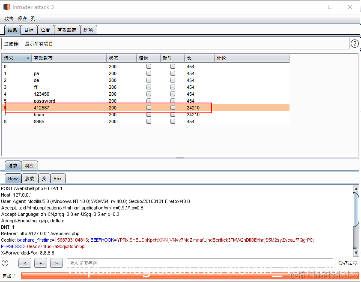This screenshot has width=361, height=282.
Task: Open the 攻击 menu
Action: tap(9, 18)
